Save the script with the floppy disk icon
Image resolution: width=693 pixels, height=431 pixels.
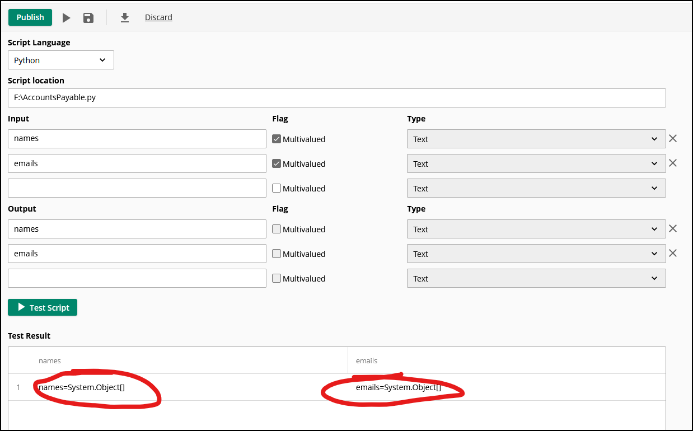click(88, 18)
